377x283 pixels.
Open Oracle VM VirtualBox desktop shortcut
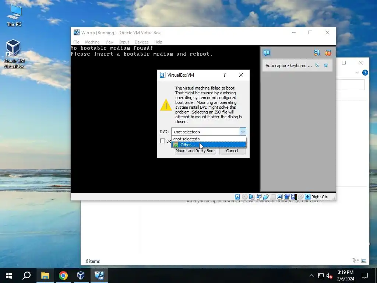click(x=14, y=54)
